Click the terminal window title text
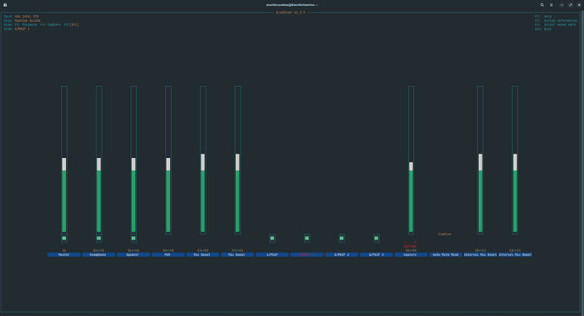 292,5
